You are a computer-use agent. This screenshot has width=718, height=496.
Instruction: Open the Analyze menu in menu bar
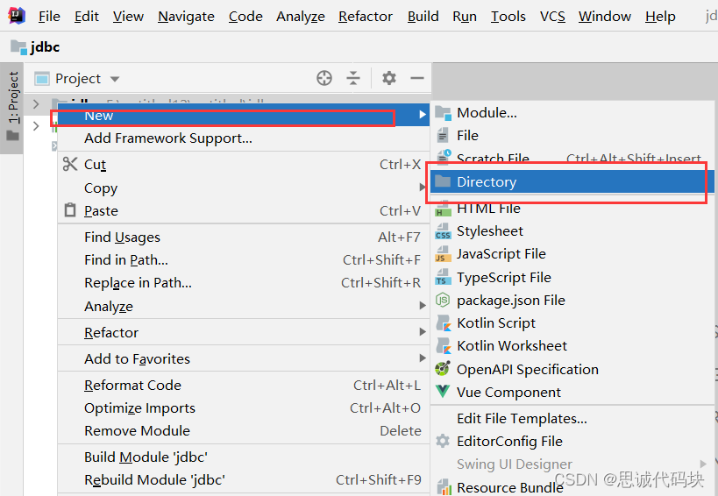pos(301,17)
